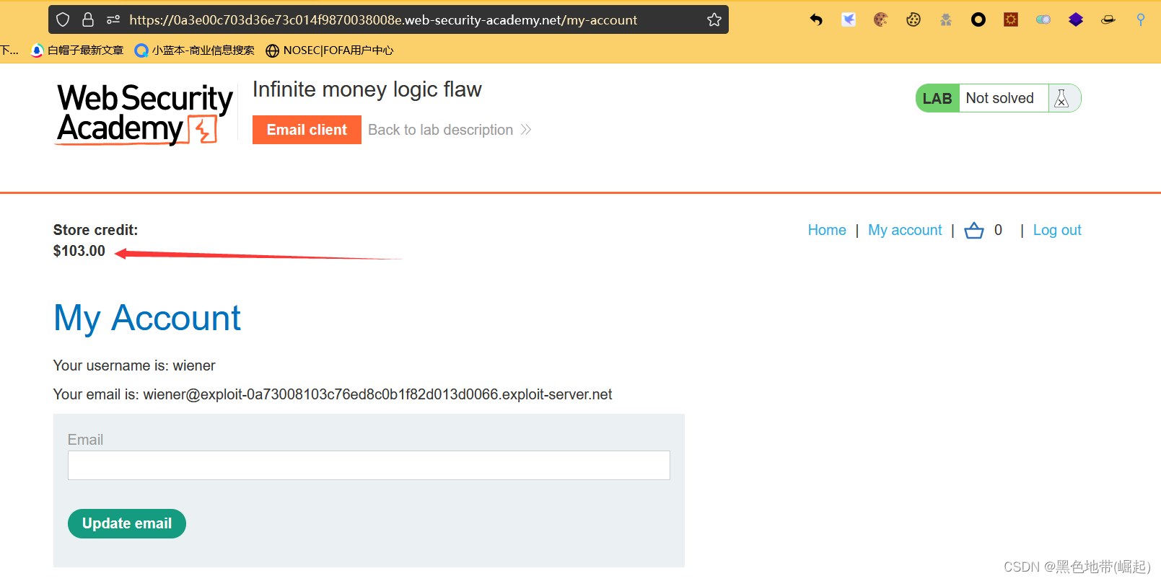Bookmark this page with the star icon
The image size is (1161, 581).
[714, 19]
